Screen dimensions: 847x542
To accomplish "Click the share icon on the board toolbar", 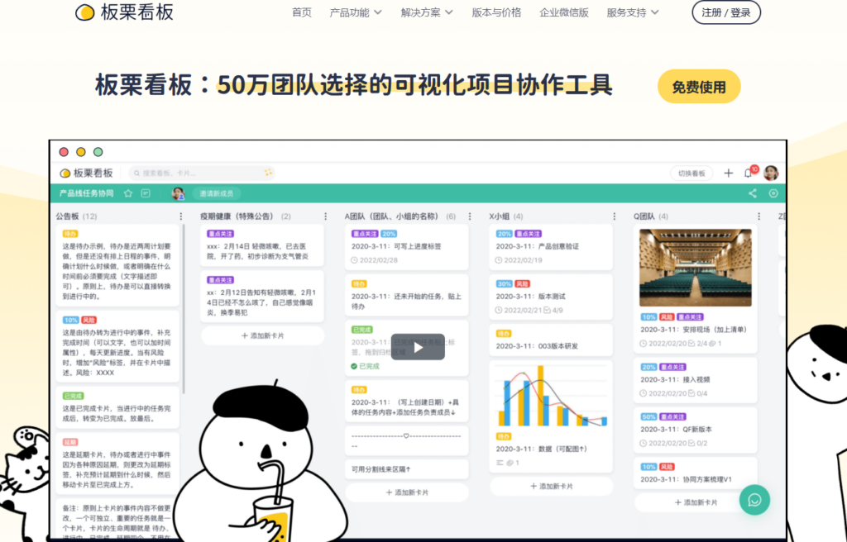I will coord(753,193).
